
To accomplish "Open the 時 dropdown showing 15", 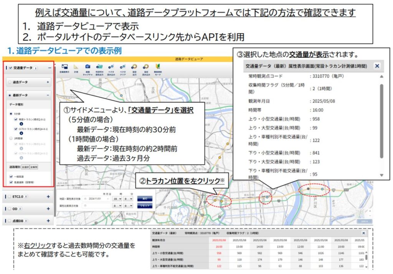I will [x=117, y=199].
